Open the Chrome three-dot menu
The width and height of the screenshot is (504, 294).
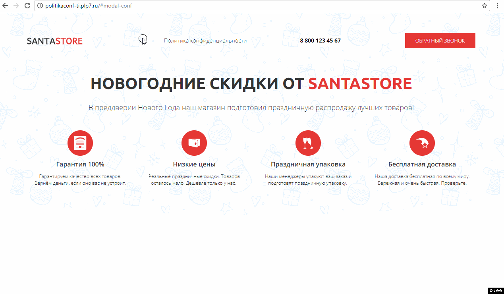pyautogui.click(x=497, y=6)
